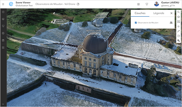
Task: Click the globe icon beside the scene title
Action: pos(78,4)
